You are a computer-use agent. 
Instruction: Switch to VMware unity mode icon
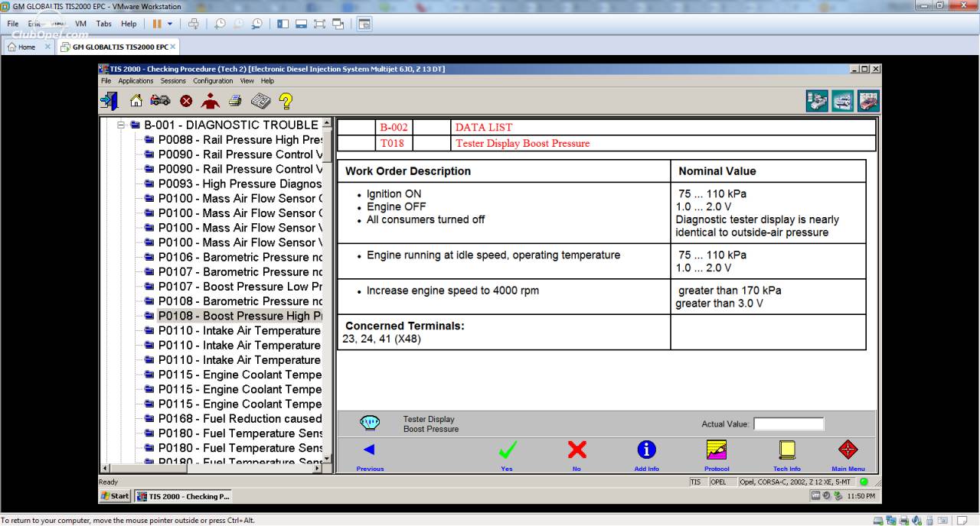338,24
